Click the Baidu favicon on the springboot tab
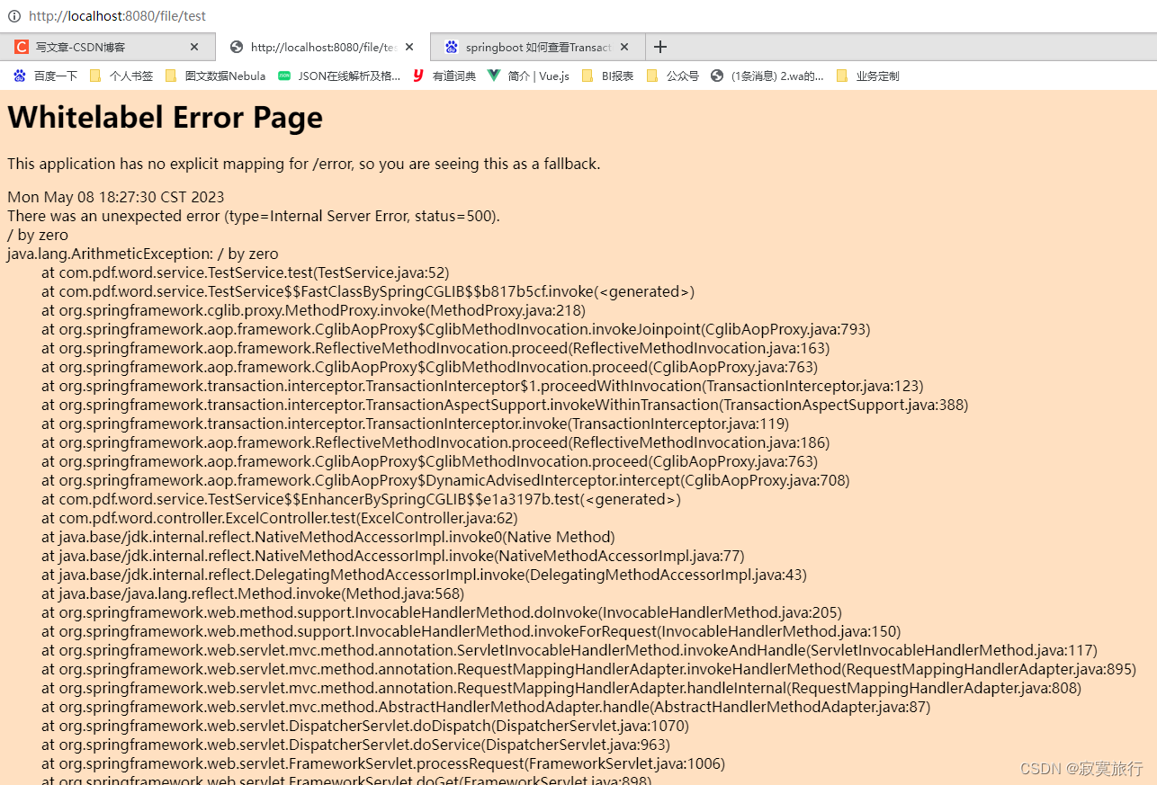This screenshot has height=785, width=1157. [452, 47]
